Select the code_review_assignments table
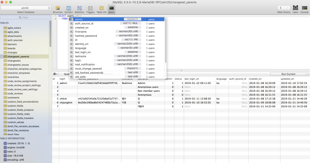 pos(22,81)
